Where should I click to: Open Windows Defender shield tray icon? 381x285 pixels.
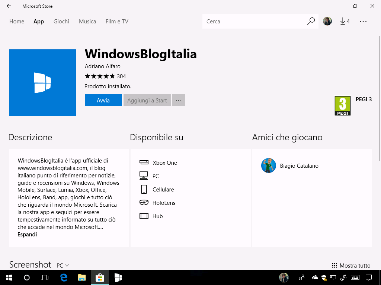tap(324, 278)
